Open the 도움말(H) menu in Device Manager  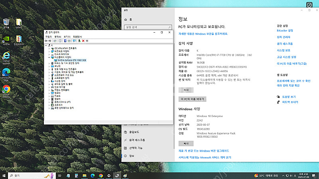77,37
